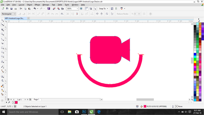Screen dimensions: 204x115
Task: Expand the color palette flyout arrow
Action: (x=199, y=19)
